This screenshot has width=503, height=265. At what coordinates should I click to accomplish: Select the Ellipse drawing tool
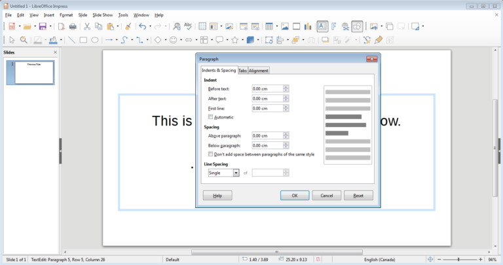tap(95, 40)
